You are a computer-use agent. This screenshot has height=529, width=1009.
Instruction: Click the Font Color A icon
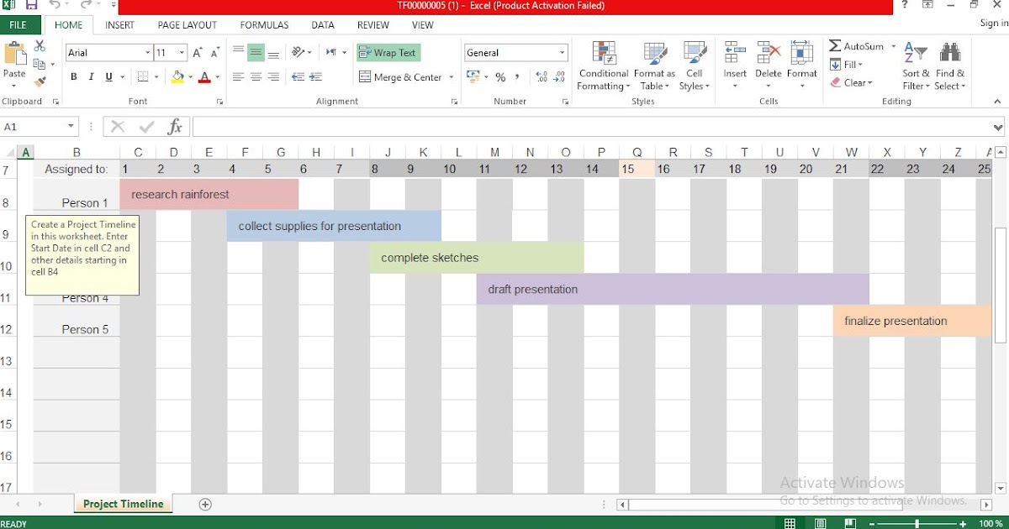(x=205, y=77)
